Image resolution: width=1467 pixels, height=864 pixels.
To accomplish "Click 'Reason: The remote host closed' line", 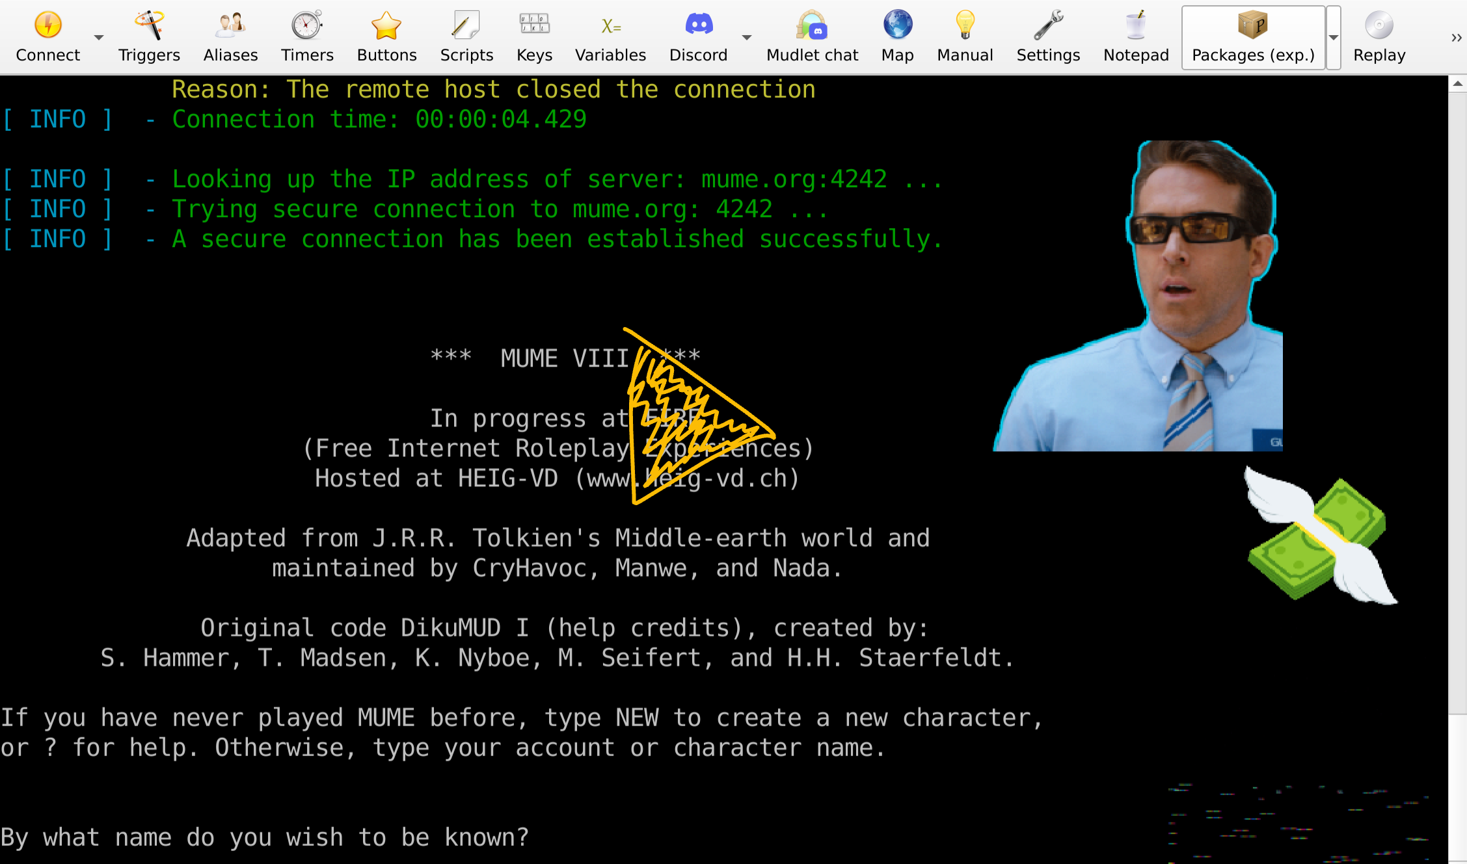I will tap(494, 89).
